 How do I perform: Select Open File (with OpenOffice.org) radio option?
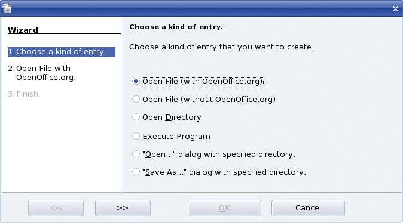point(197,82)
